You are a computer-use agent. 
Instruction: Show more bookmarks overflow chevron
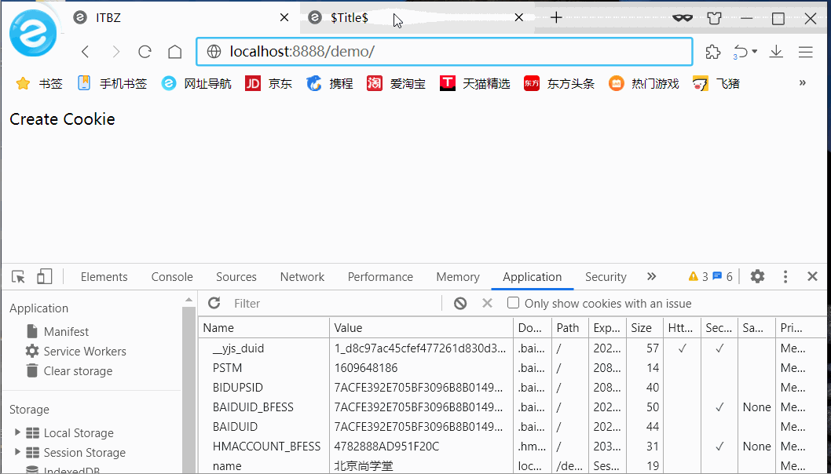point(803,82)
